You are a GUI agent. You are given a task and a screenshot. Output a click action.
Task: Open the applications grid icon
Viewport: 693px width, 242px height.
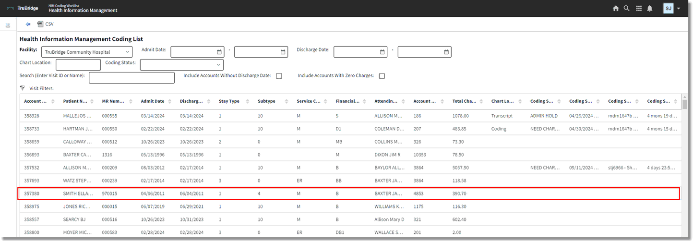[x=639, y=8]
